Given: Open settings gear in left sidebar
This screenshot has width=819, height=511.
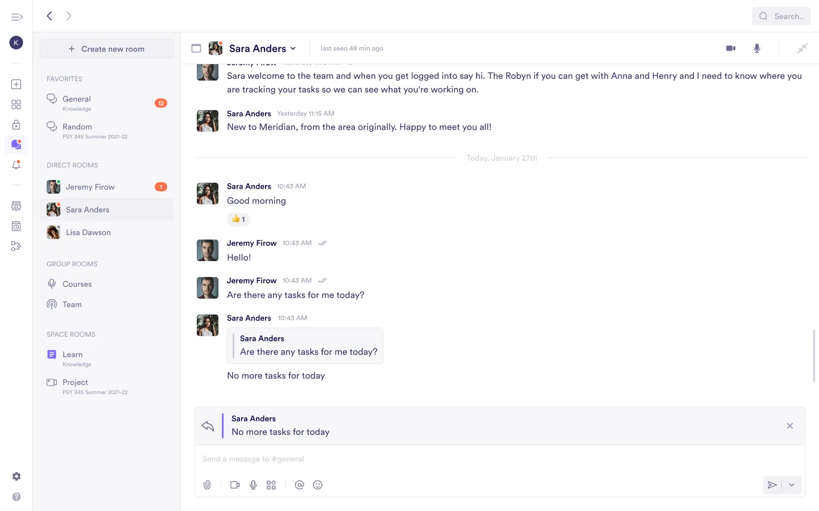Looking at the screenshot, I should pos(16,476).
